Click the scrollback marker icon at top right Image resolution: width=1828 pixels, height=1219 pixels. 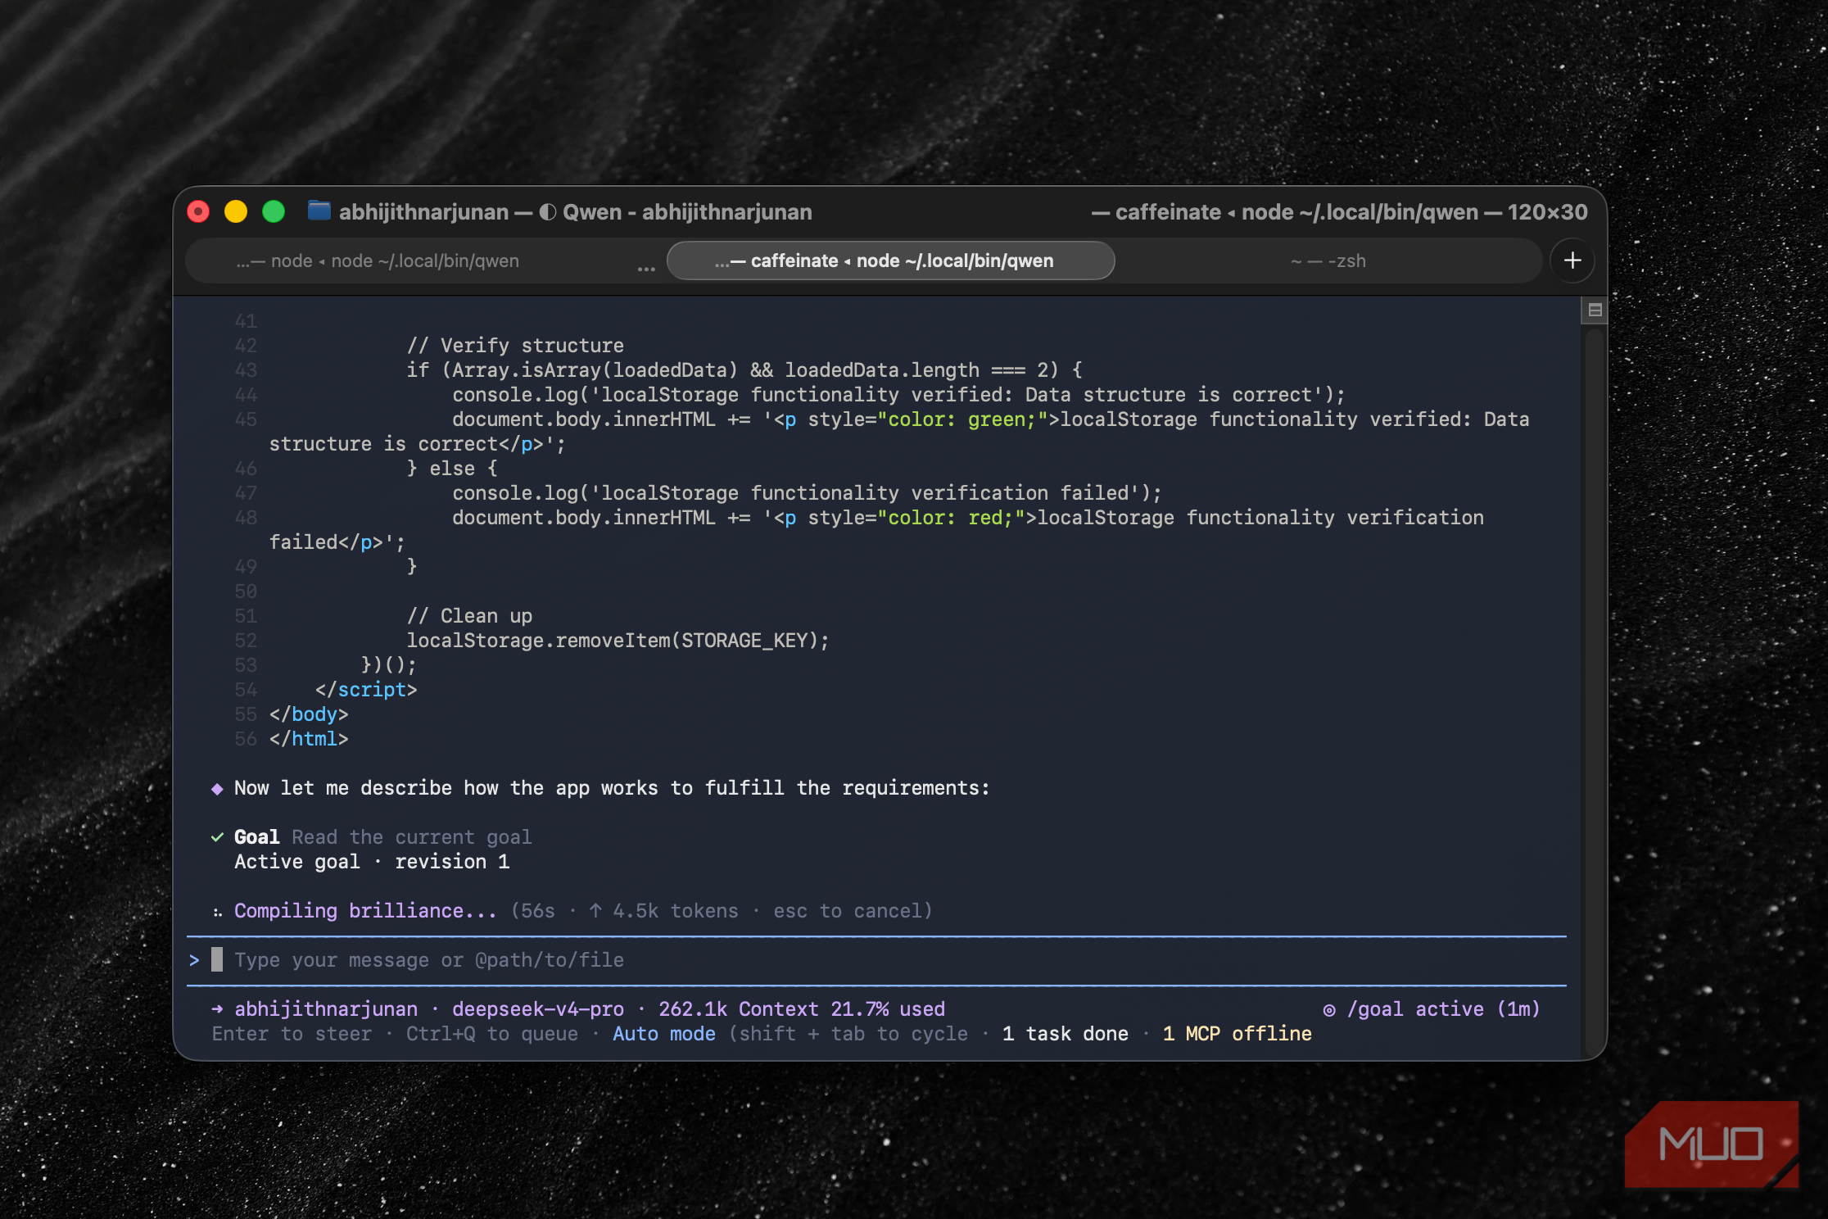click(x=1595, y=310)
